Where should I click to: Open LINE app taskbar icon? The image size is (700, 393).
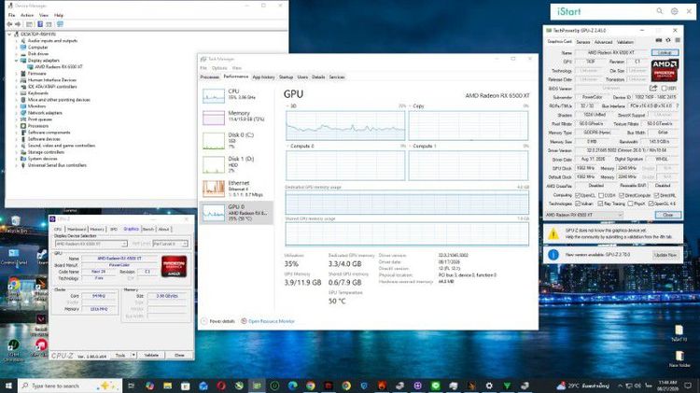coord(435,386)
